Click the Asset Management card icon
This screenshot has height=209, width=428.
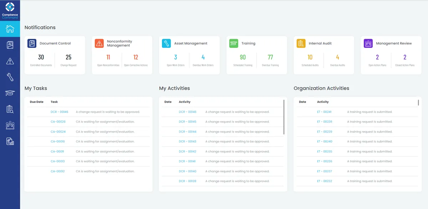(167, 43)
